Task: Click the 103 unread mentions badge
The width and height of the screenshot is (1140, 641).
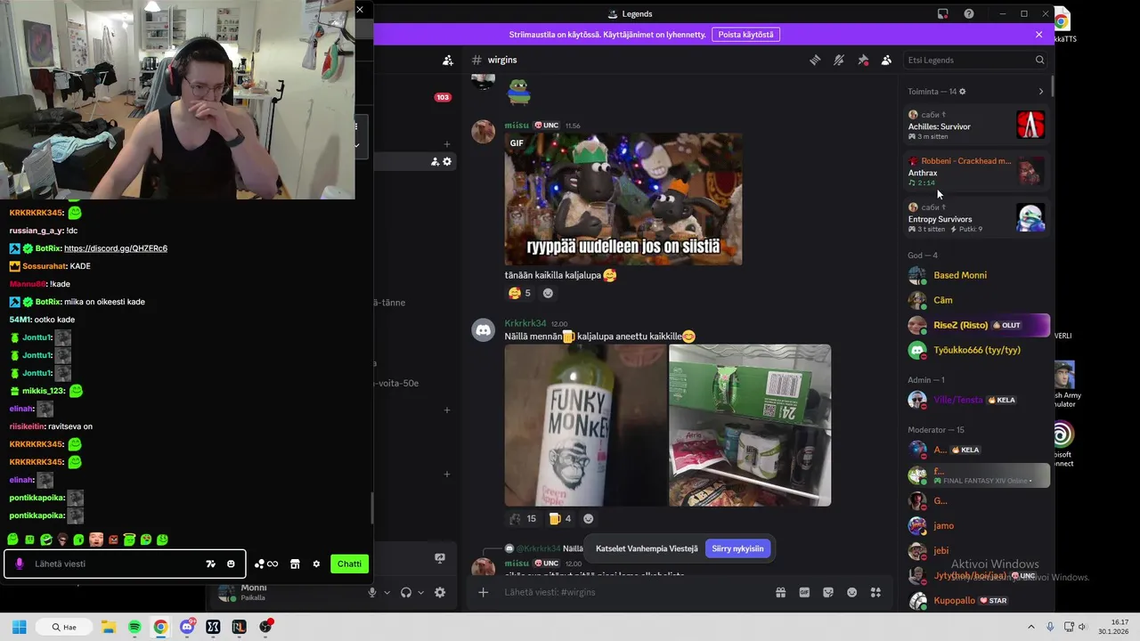Action: point(443,97)
